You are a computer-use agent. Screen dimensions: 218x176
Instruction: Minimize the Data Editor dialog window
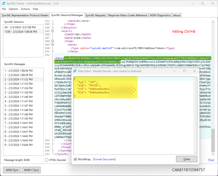tap(174, 71)
